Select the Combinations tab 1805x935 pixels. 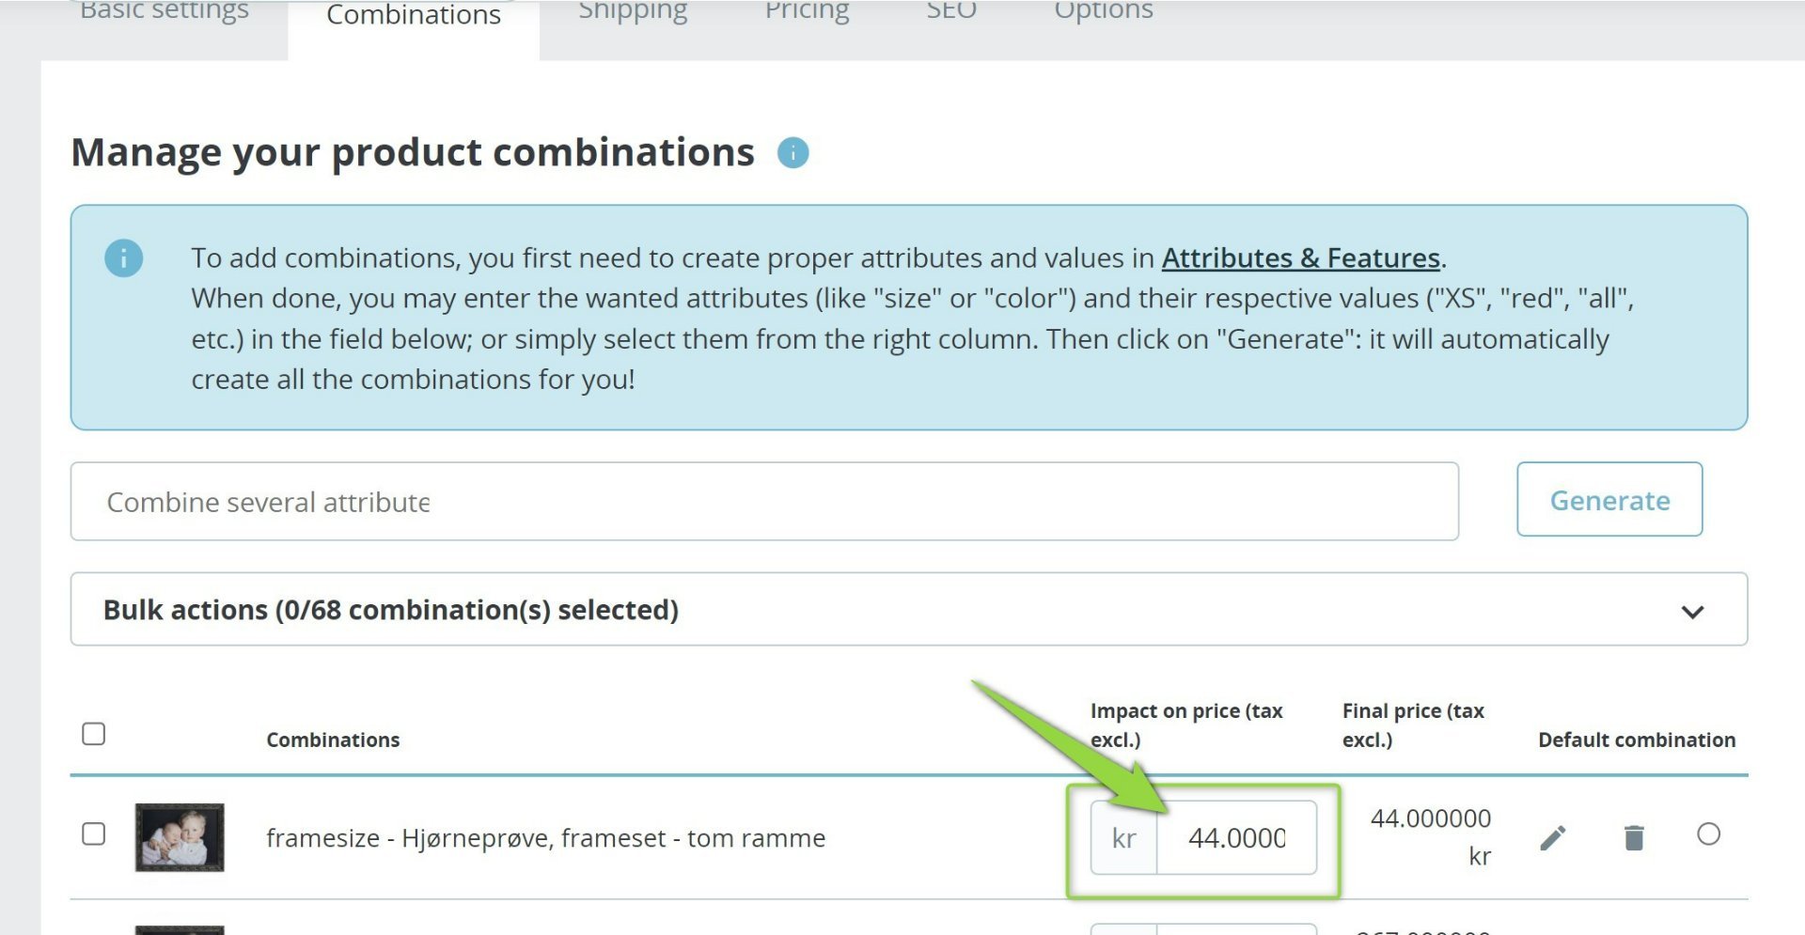point(414,17)
